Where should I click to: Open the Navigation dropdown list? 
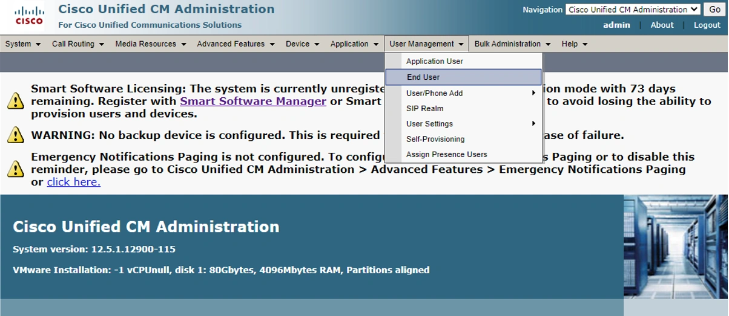point(633,10)
